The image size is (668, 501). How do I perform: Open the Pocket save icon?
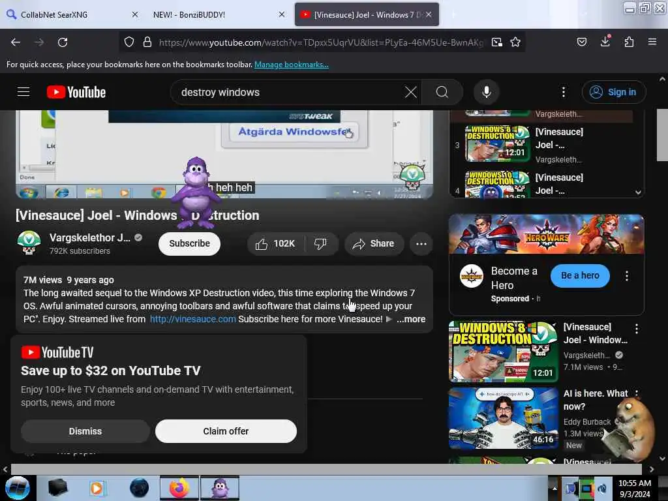tap(582, 42)
